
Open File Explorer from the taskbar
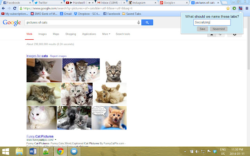pyautogui.click(x=19, y=151)
